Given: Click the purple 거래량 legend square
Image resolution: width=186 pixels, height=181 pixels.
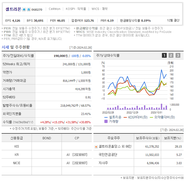Looking at the screenshot, I should pyautogui.click(x=106, y=121).
